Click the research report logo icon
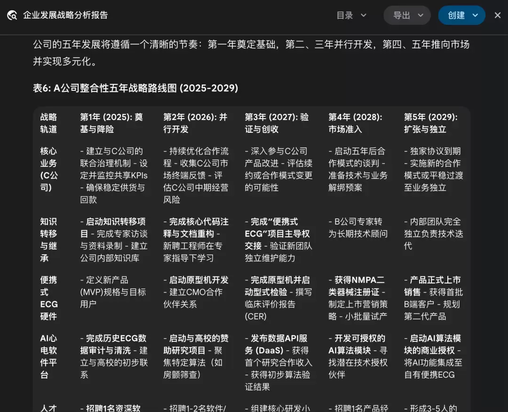Viewport: 508px width, 412px height. [x=12, y=15]
